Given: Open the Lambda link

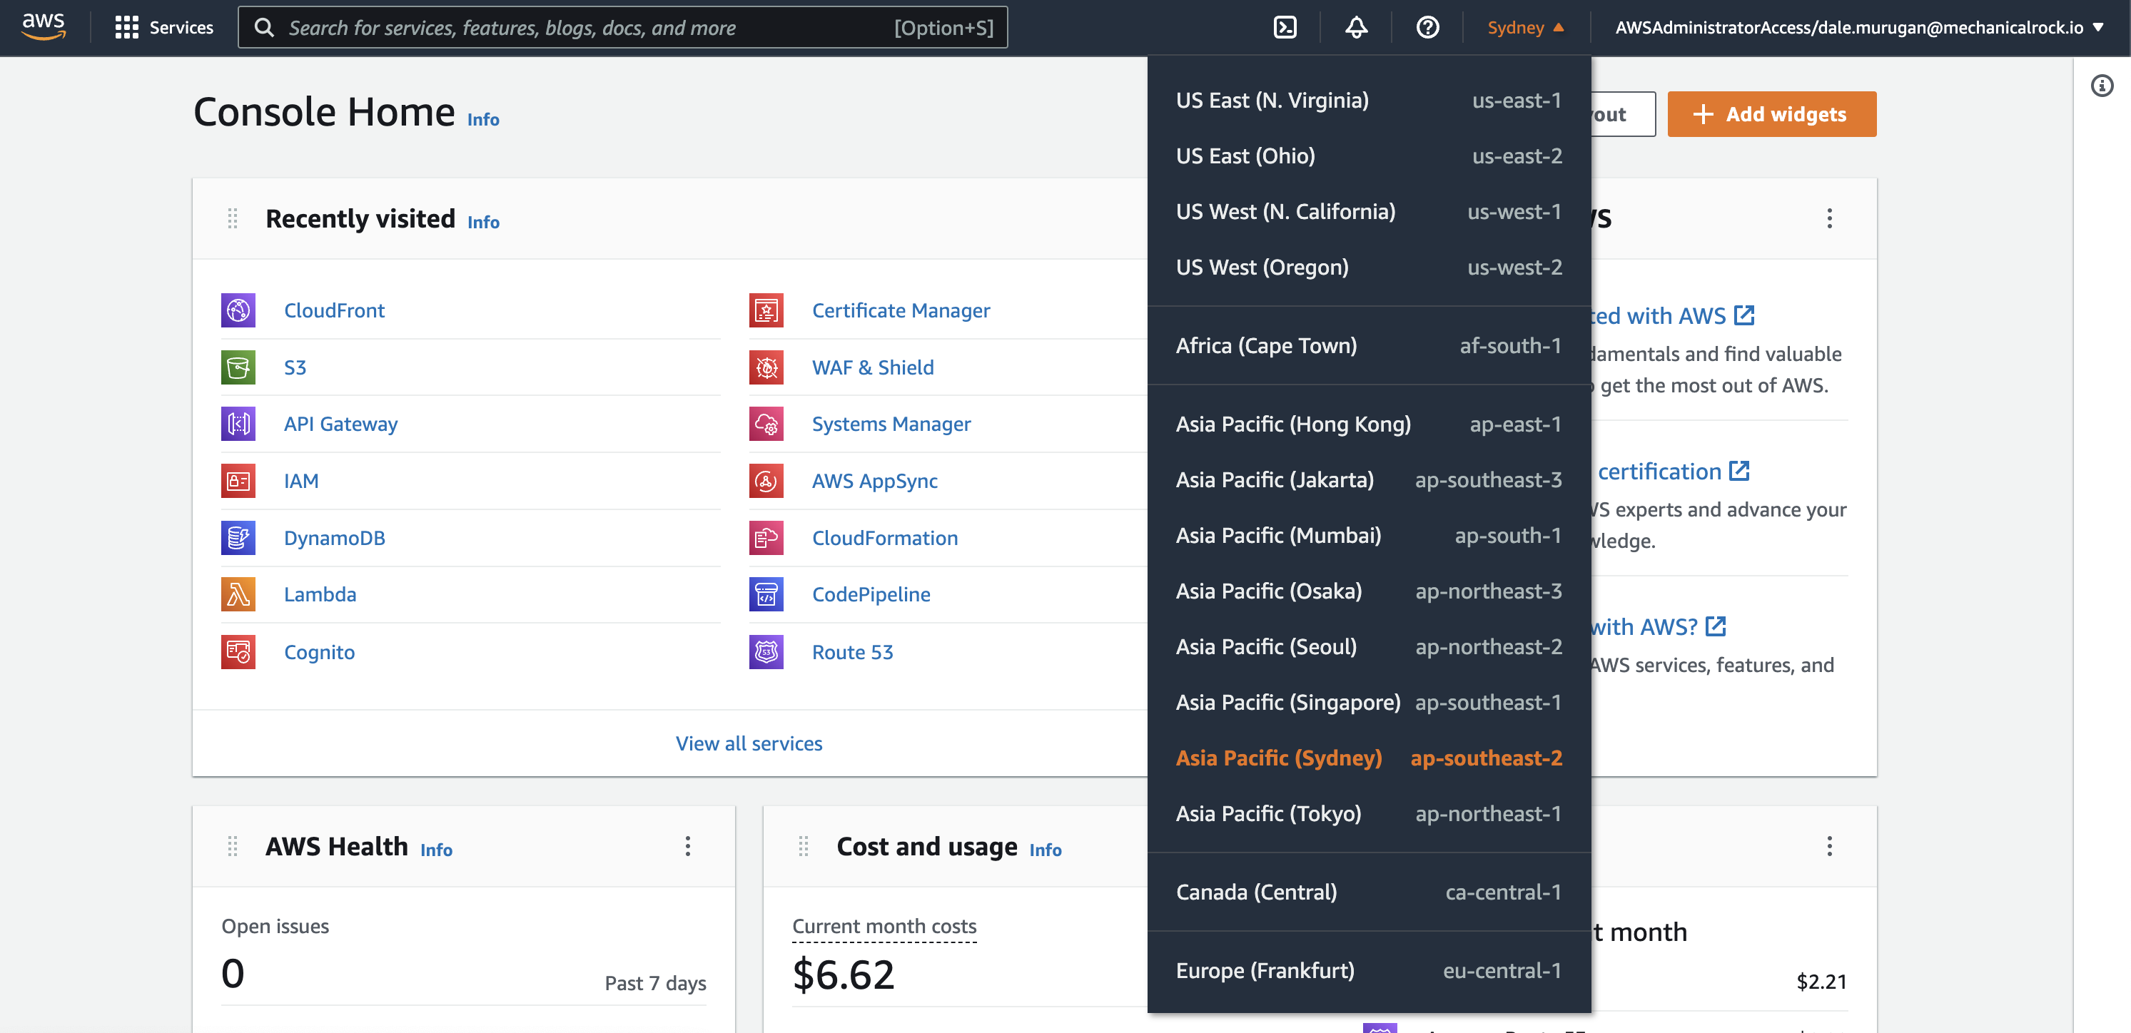Looking at the screenshot, I should point(320,594).
